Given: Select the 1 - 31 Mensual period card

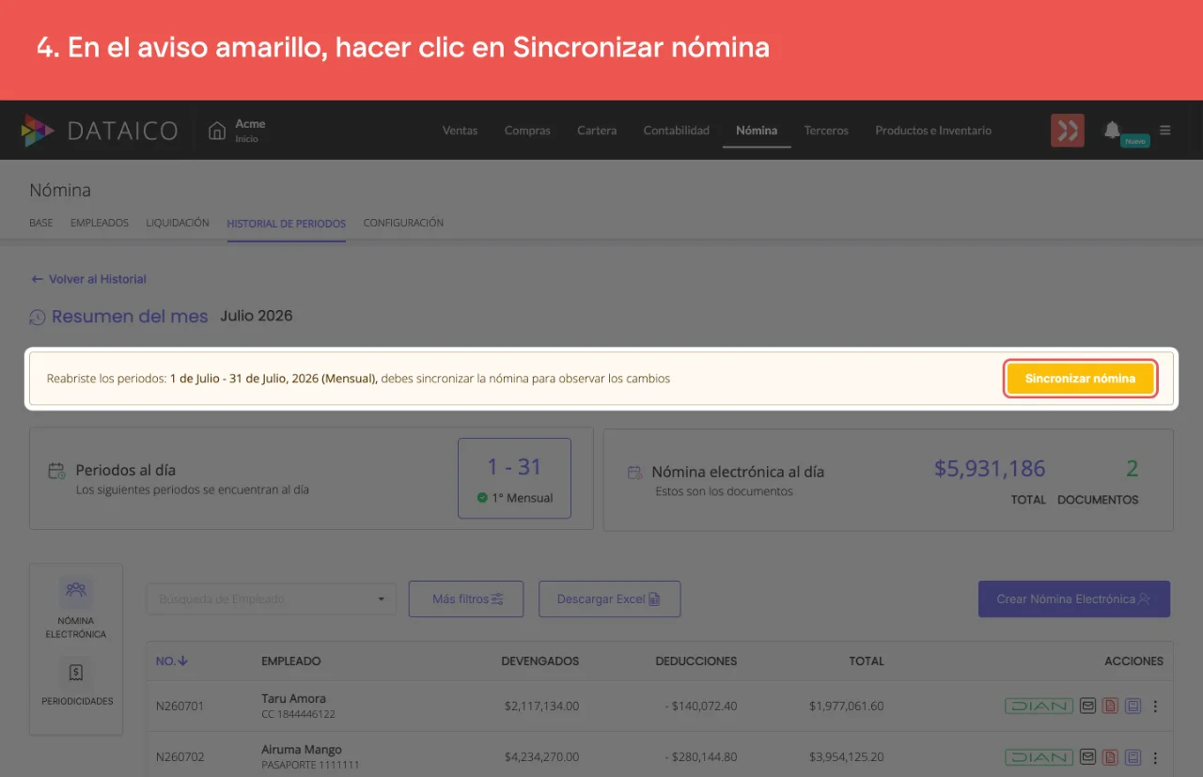Looking at the screenshot, I should [514, 478].
